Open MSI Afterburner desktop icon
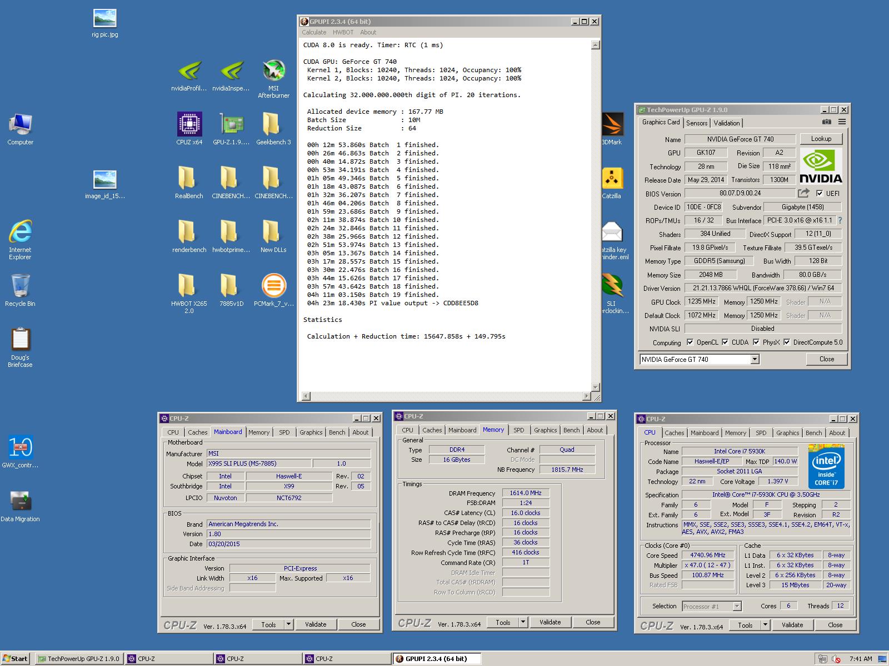889x666 pixels. 273,79
